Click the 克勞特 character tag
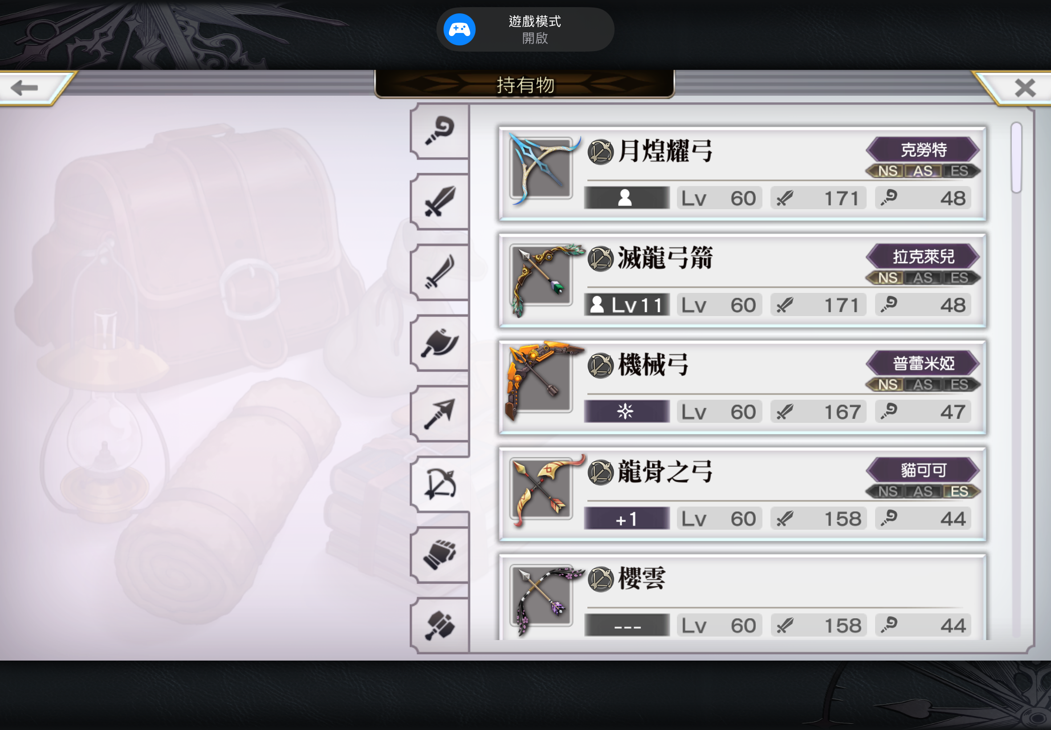Image resolution: width=1051 pixels, height=730 pixels. [923, 150]
